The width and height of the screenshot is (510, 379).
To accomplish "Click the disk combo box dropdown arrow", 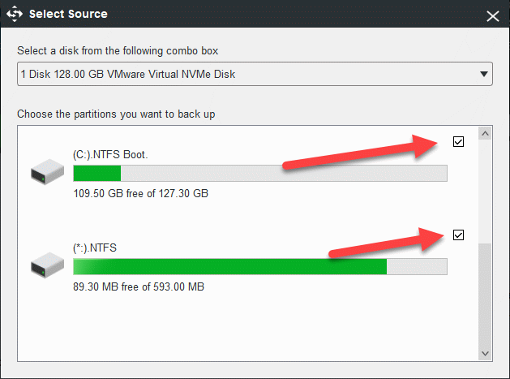I will [x=484, y=75].
